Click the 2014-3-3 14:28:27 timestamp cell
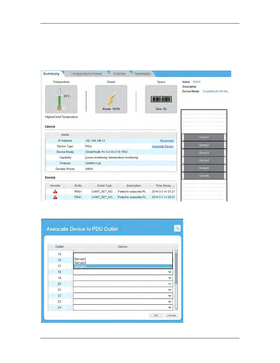 163,197
